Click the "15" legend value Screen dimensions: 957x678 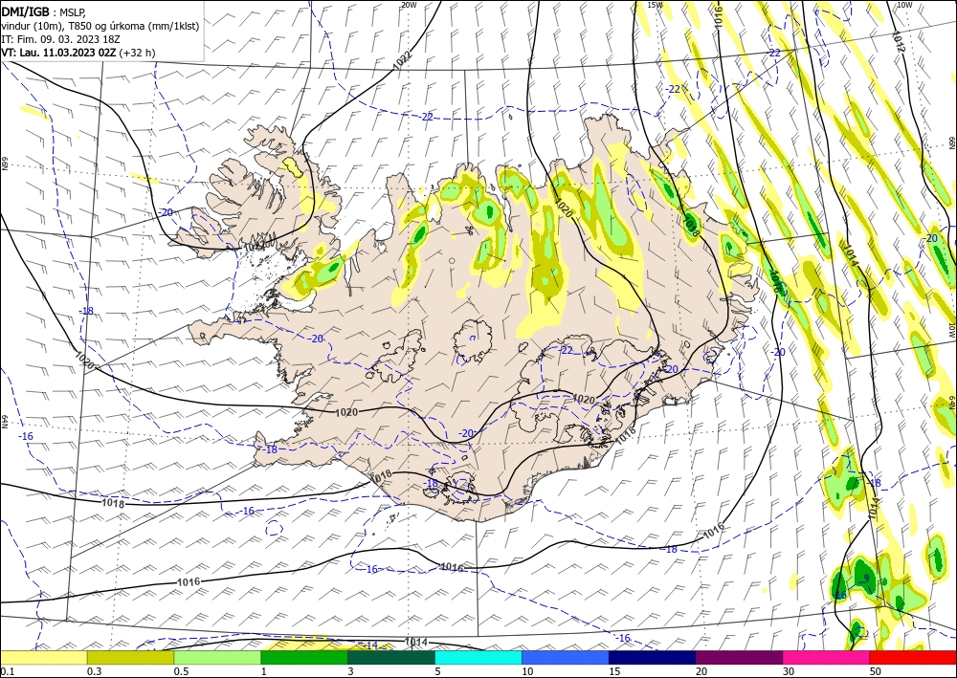(614, 671)
